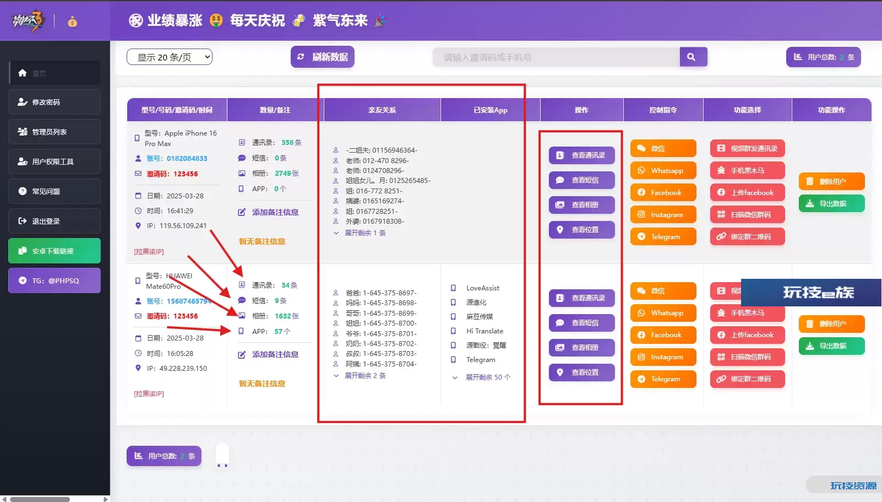Image resolution: width=882 pixels, height=502 pixels.
Task: Click 查看相册 for the HUAWEI row
Action: click(581, 348)
